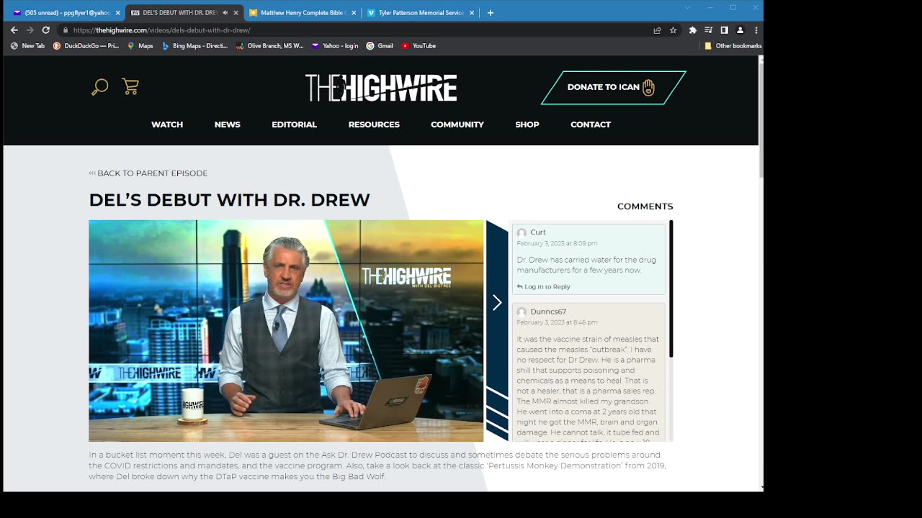Image resolution: width=922 pixels, height=518 pixels.
Task: Open the Community menu
Action: click(457, 124)
